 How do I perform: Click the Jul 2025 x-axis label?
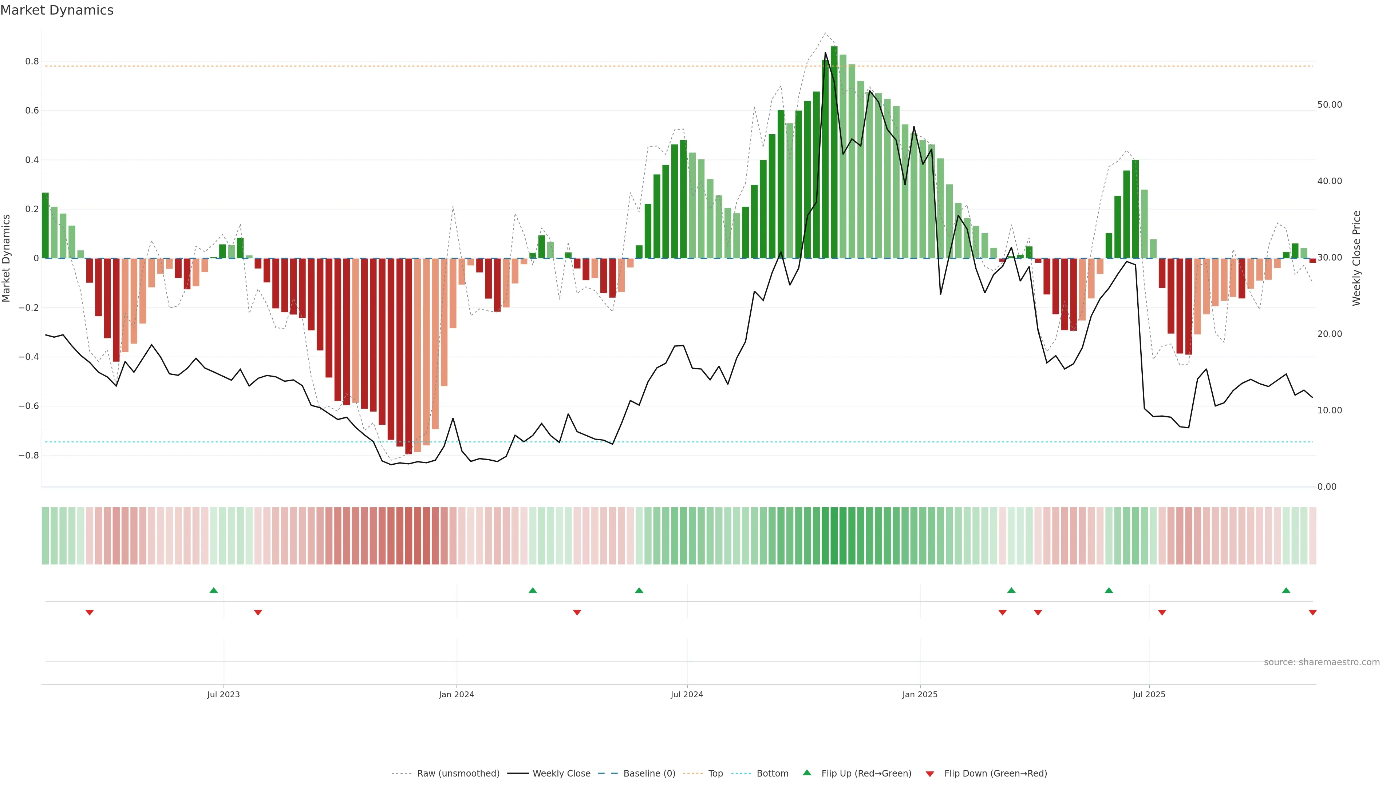pos(1149,694)
